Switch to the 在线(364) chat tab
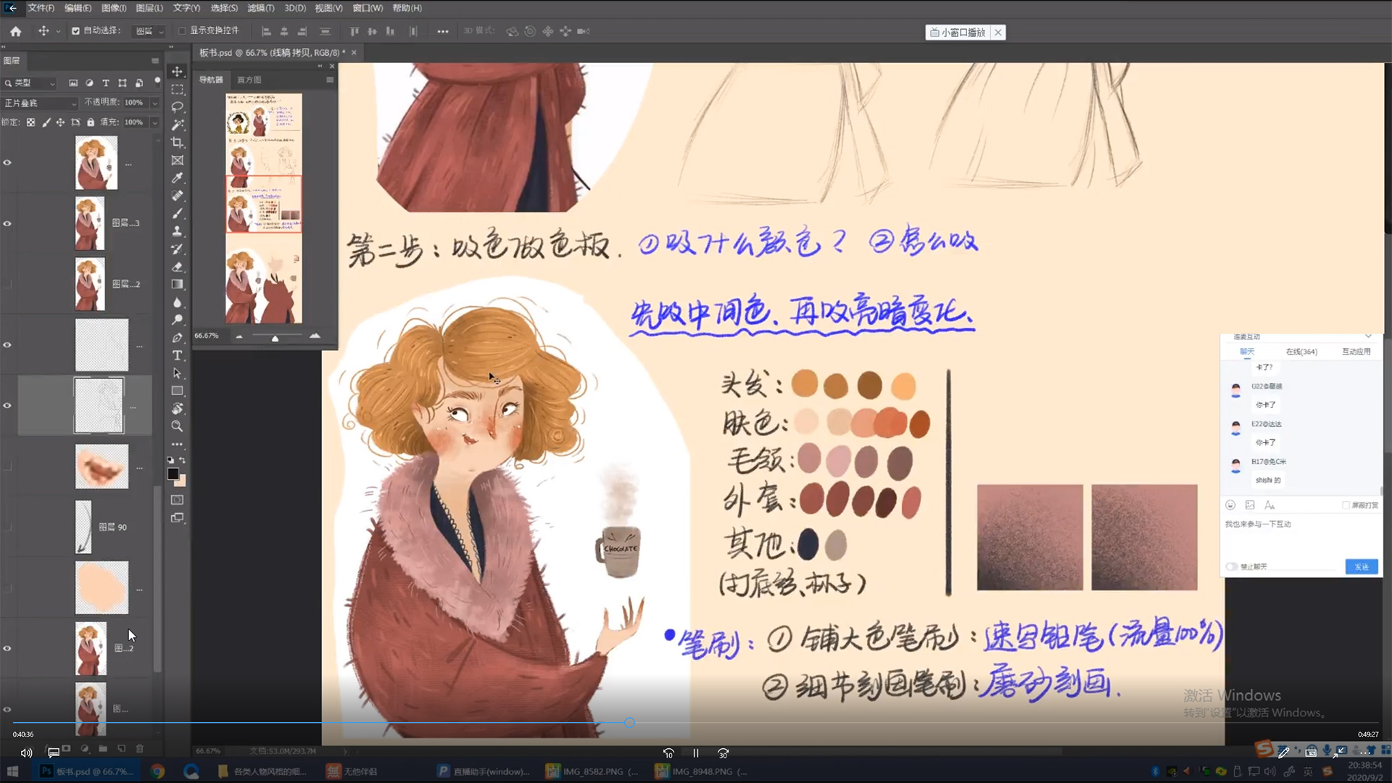 coord(1301,352)
